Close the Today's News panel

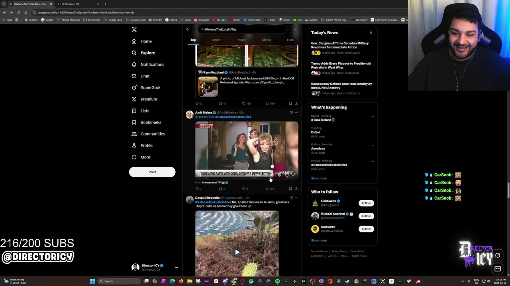pos(371,33)
